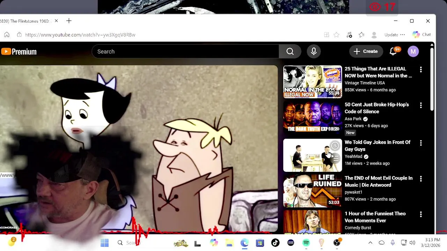Open '25 Things That Are ILLEGAL NOW' title
The height and width of the screenshot is (251, 447).
[x=378, y=72]
